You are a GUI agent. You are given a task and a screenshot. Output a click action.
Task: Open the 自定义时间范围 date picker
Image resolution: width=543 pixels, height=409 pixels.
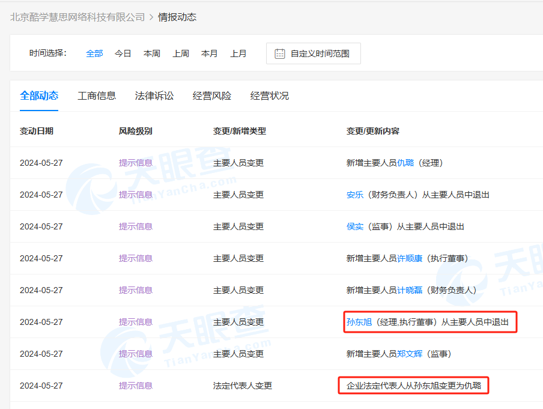314,53
